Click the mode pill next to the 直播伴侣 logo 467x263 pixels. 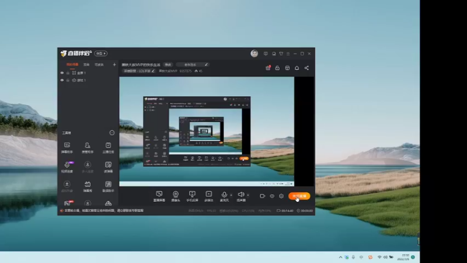[x=101, y=53]
